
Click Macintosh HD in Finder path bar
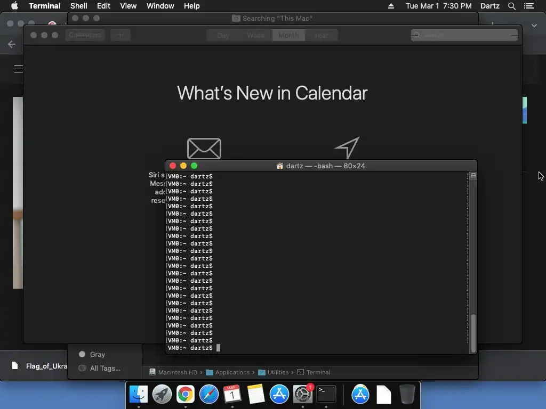coord(173,372)
